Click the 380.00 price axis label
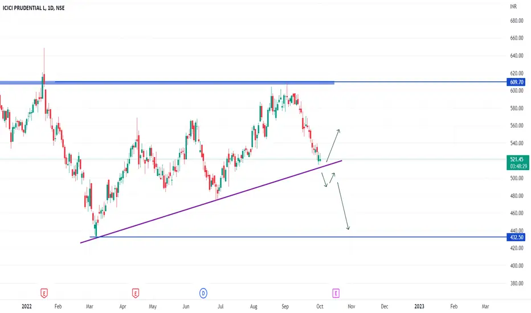The image size is (531, 313). click(x=517, y=283)
